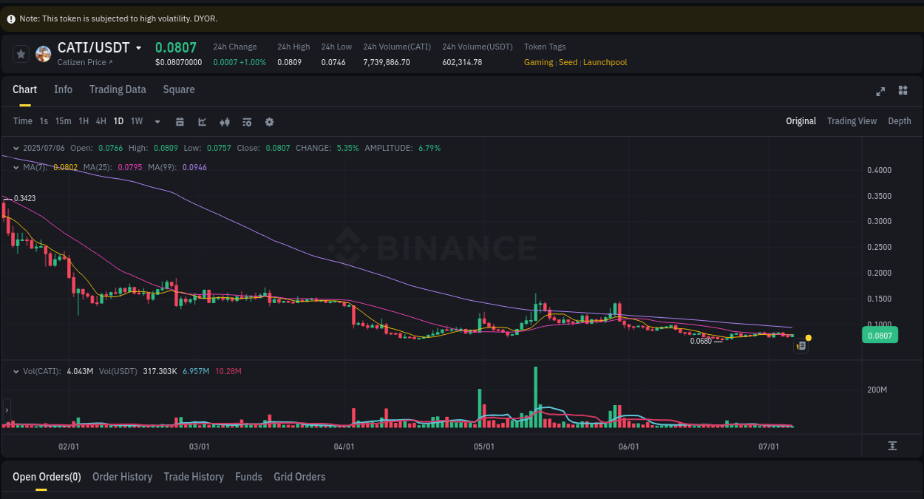Screen dimensions: 924x499
Task: Open the date range calendar icon
Action: tap(180, 121)
